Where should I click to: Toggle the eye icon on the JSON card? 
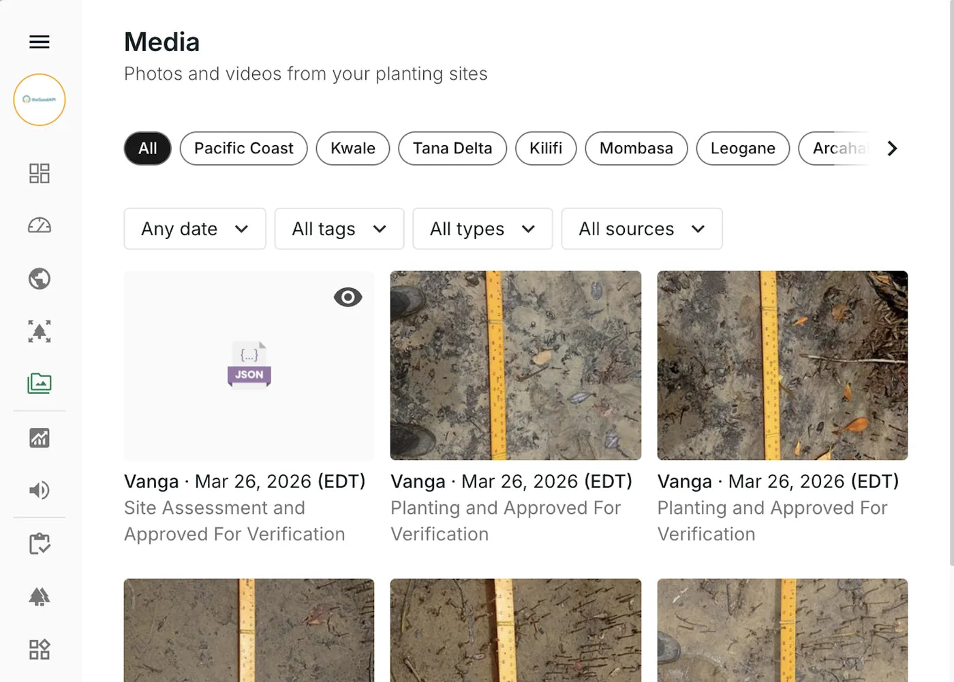click(x=348, y=297)
